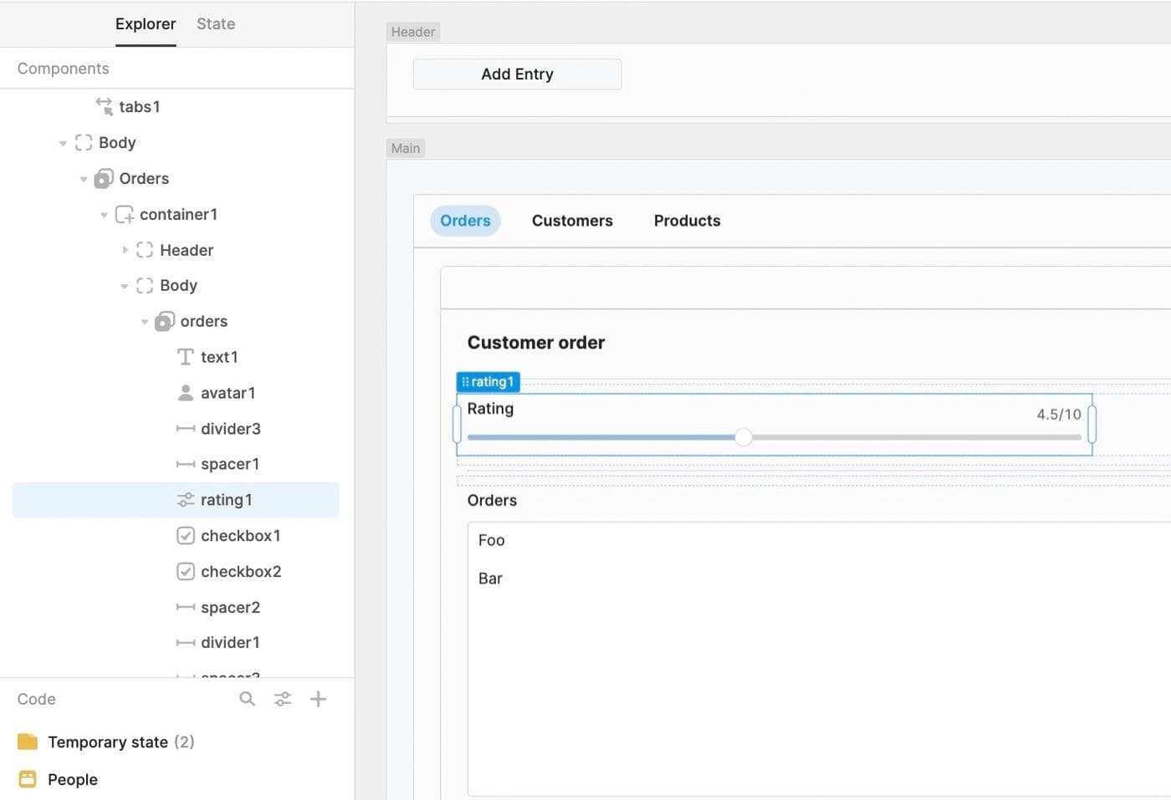
Task: Click the divider3 divider icon
Action: [x=185, y=428]
